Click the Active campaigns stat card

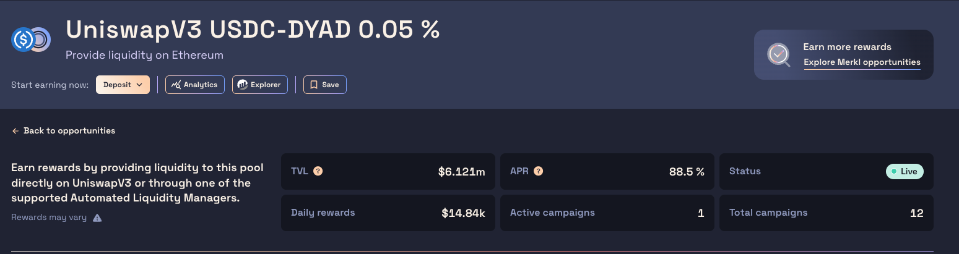click(x=607, y=213)
